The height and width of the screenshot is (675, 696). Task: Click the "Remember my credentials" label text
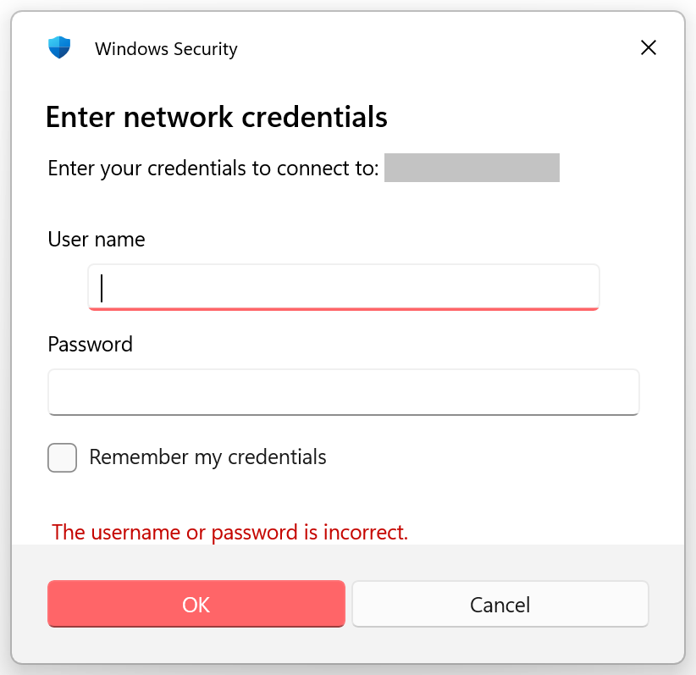point(207,457)
